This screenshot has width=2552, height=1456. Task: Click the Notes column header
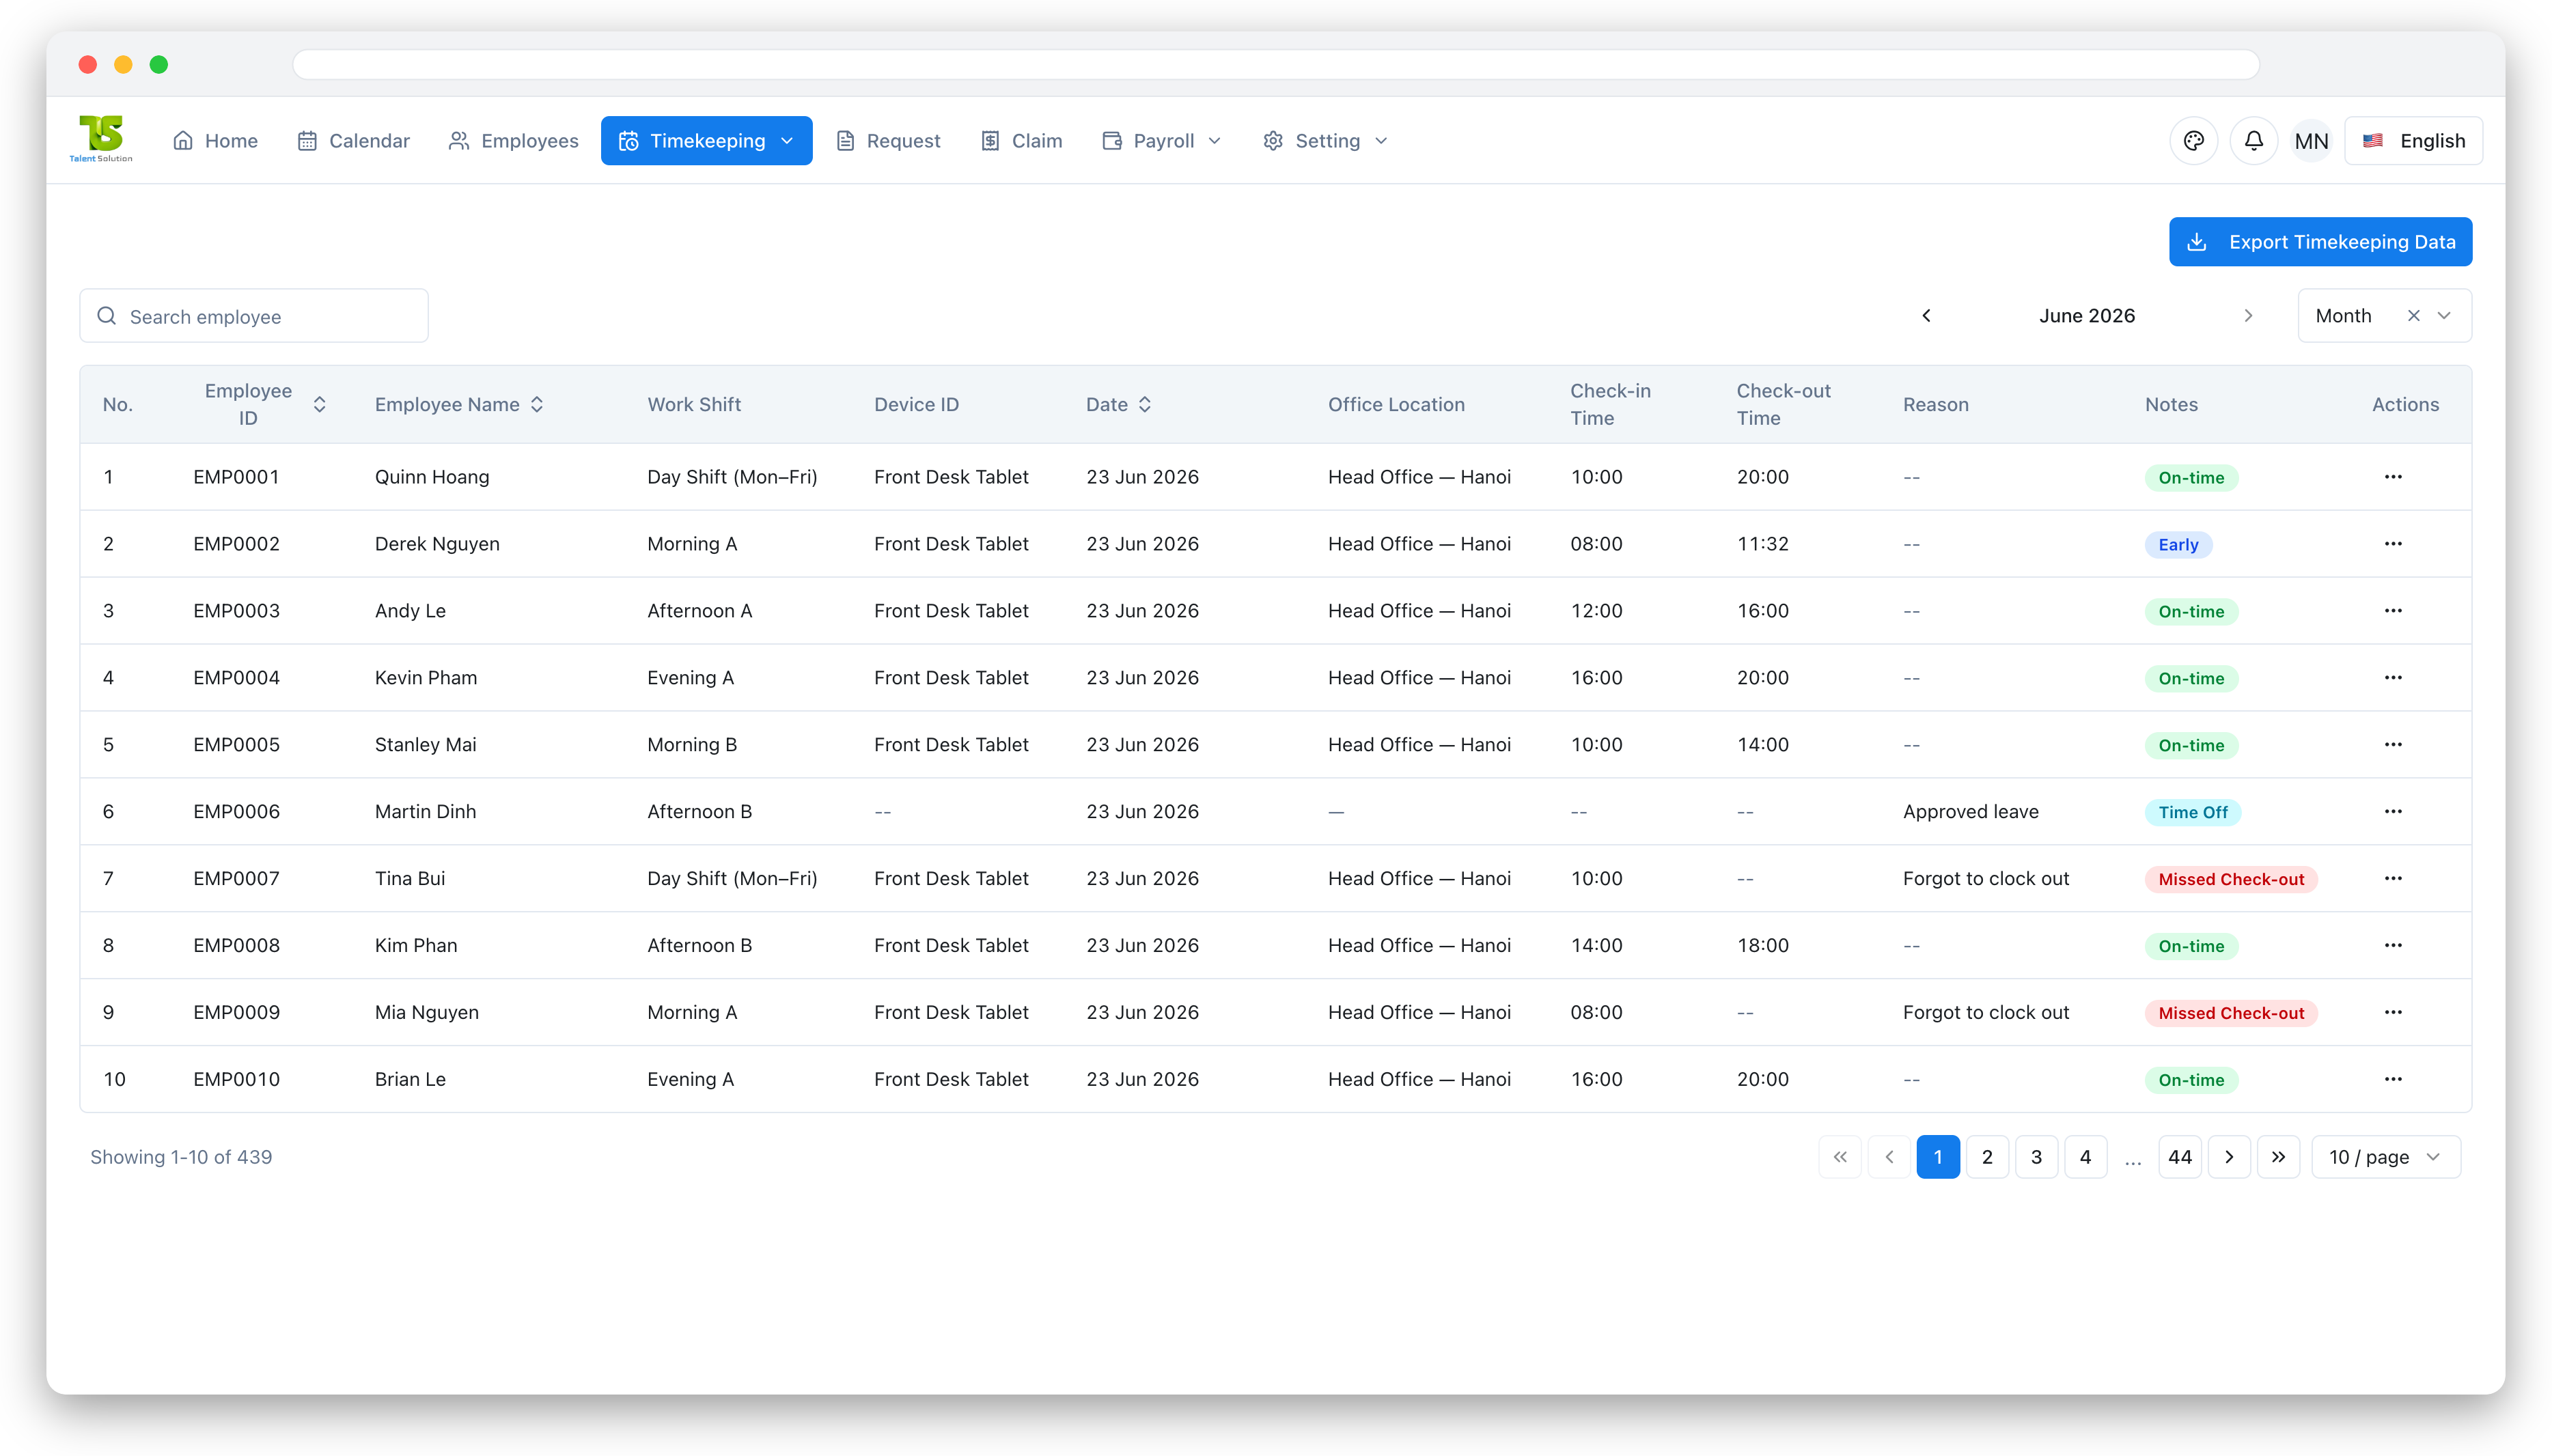point(2171,404)
